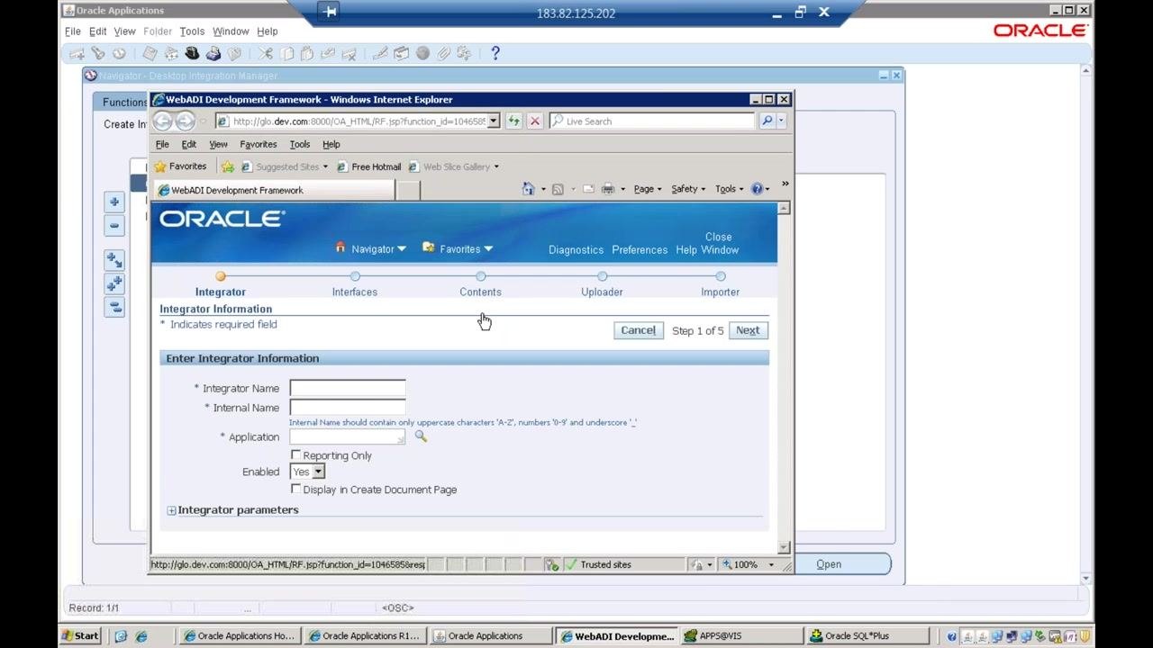Open the IE Safety dropdown menu
The width and height of the screenshot is (1153, 648).
689,189
